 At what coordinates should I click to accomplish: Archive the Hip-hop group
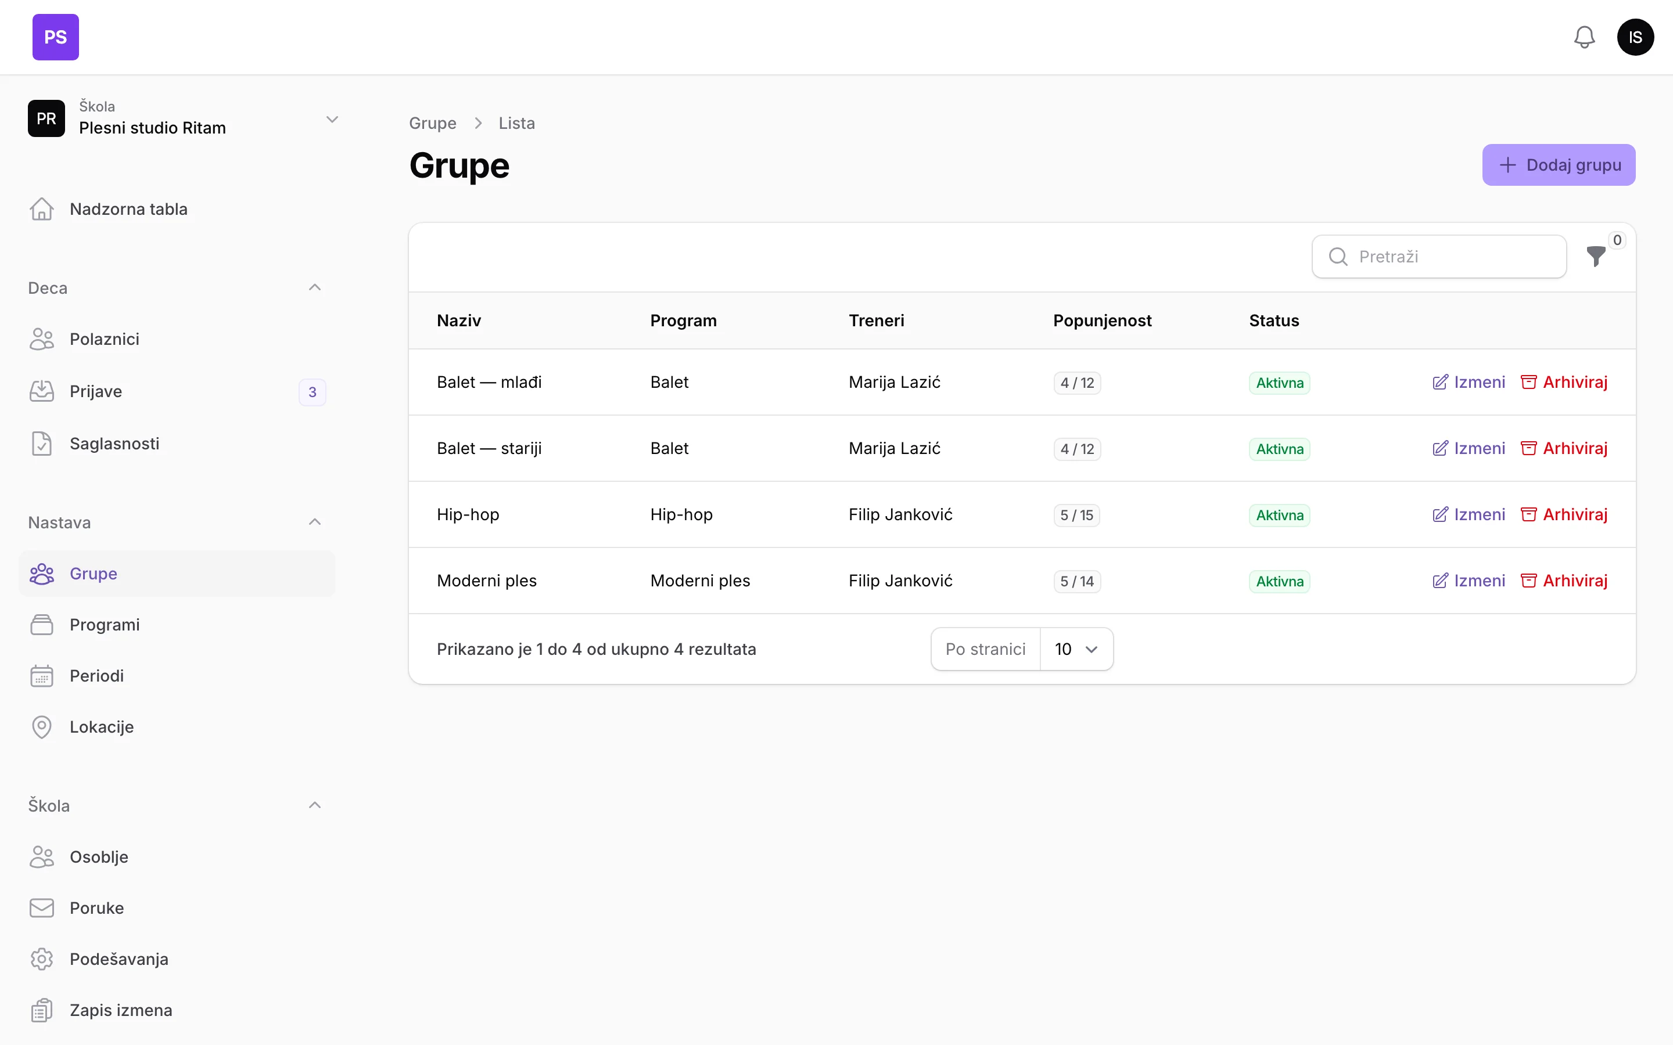click(x=1564, y=515)
